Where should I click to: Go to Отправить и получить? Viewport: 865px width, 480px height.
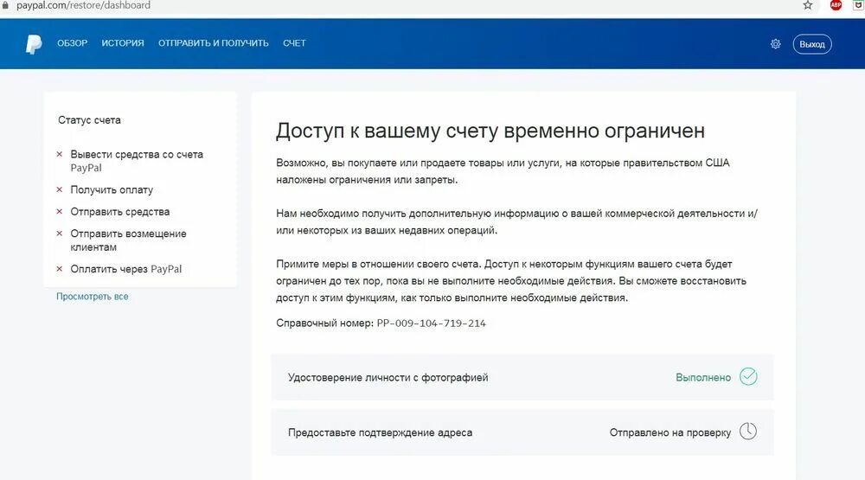(x=214, y=43)
